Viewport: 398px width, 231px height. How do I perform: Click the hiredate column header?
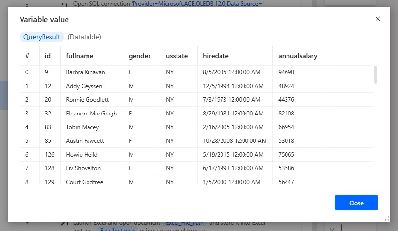[216, 56]
